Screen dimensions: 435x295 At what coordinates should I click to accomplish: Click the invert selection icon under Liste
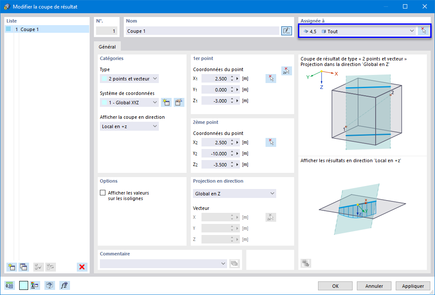click(50, 267)
